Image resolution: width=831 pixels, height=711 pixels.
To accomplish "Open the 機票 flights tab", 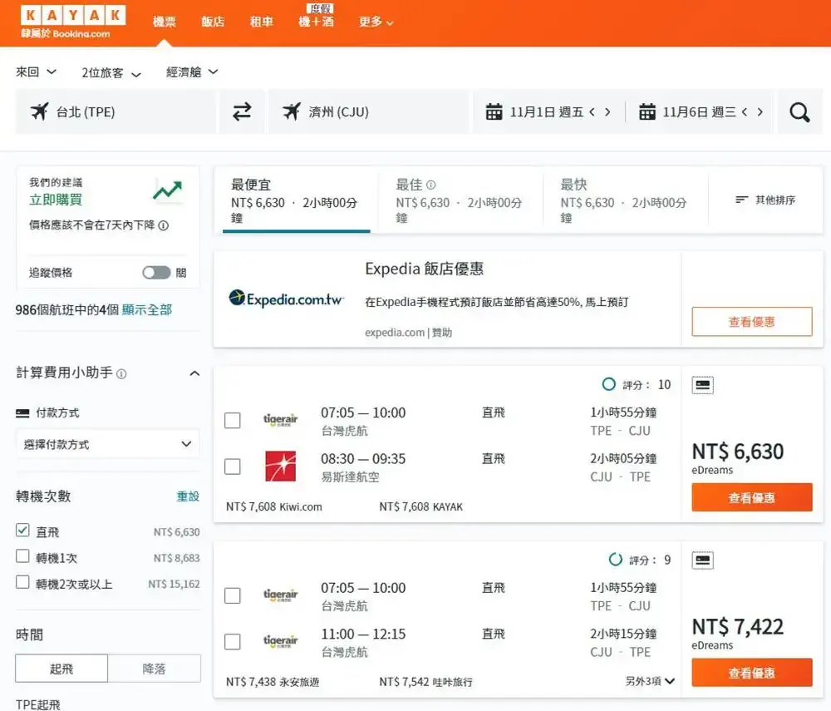I will coord(165,22).
